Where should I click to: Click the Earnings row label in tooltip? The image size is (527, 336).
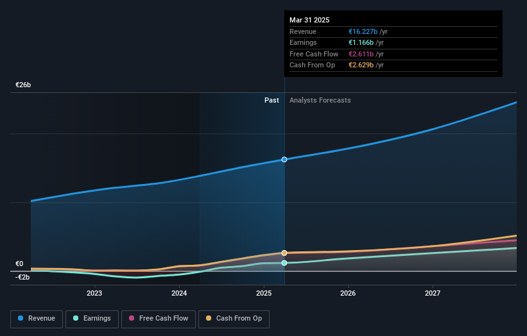pos(303,42)
